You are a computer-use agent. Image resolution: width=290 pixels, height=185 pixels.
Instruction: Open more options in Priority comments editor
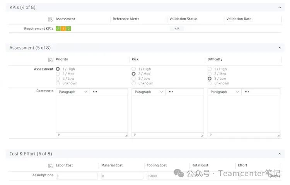click(x=95, y=92)
